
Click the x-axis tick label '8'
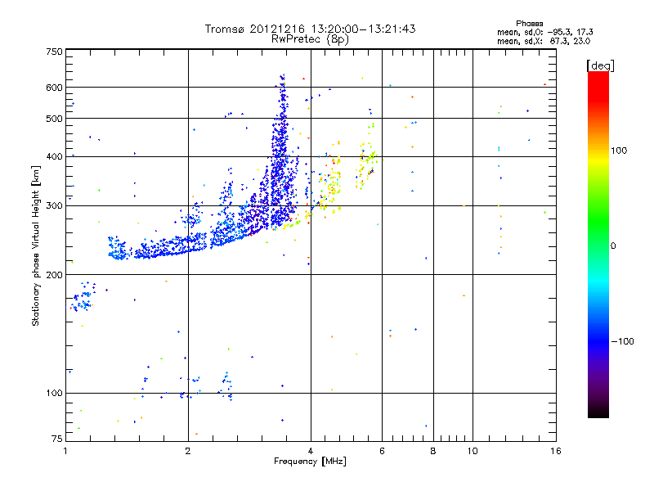(x=433, y=451)
